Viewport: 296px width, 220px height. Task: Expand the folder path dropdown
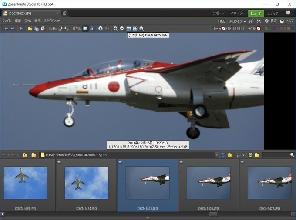click(217, 155)
